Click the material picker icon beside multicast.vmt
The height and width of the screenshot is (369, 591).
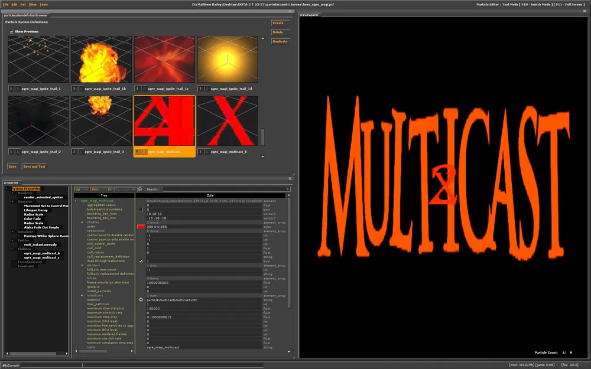pos(141,299)
